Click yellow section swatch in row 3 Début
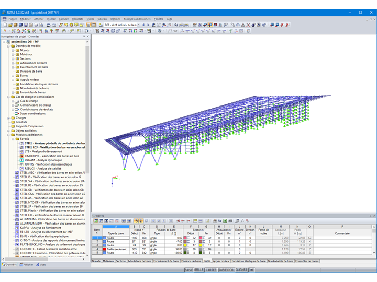Viewport: 377px width, 282px height. pyautogui.click(x=185, y=245)
